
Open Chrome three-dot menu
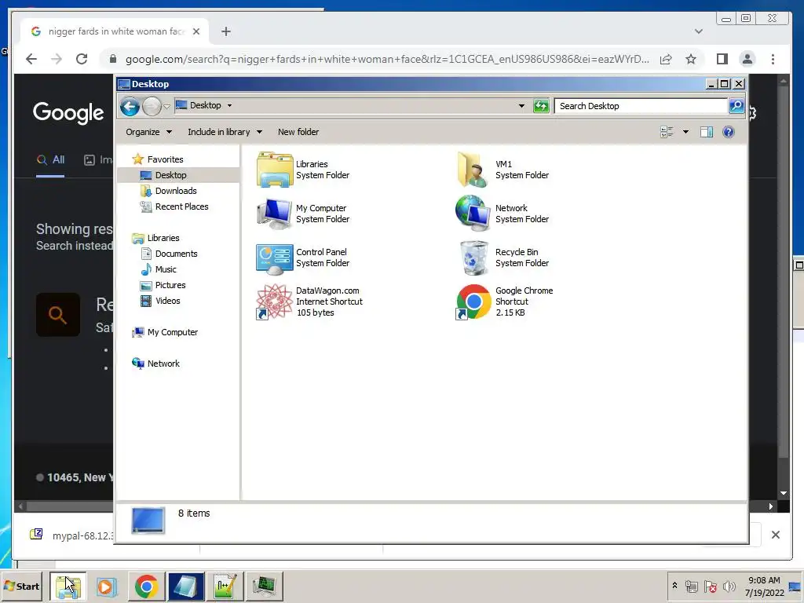[x=773, y=59]
